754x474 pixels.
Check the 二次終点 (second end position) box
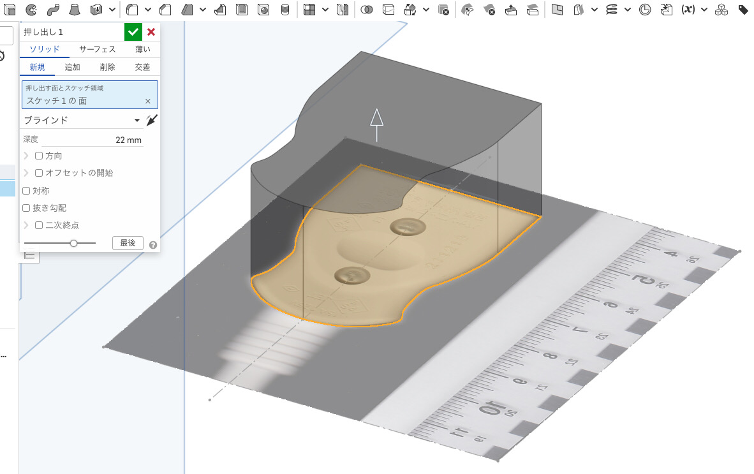point(39,225)
